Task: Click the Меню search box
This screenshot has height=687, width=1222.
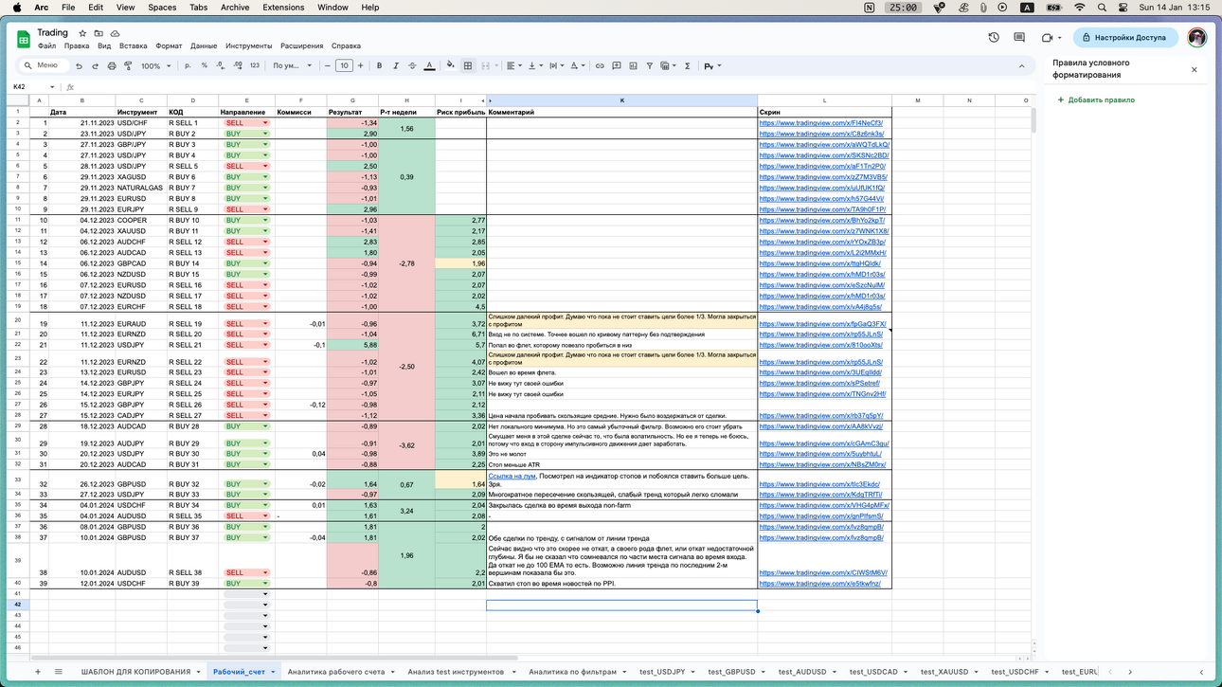Action: [x=44, y=66]
